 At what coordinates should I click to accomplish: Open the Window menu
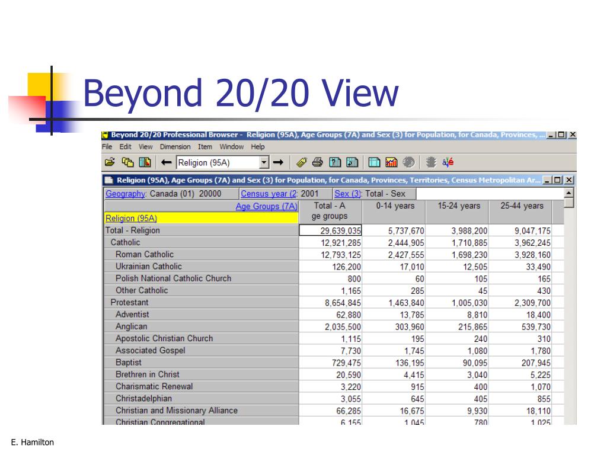tap(232, 147)
